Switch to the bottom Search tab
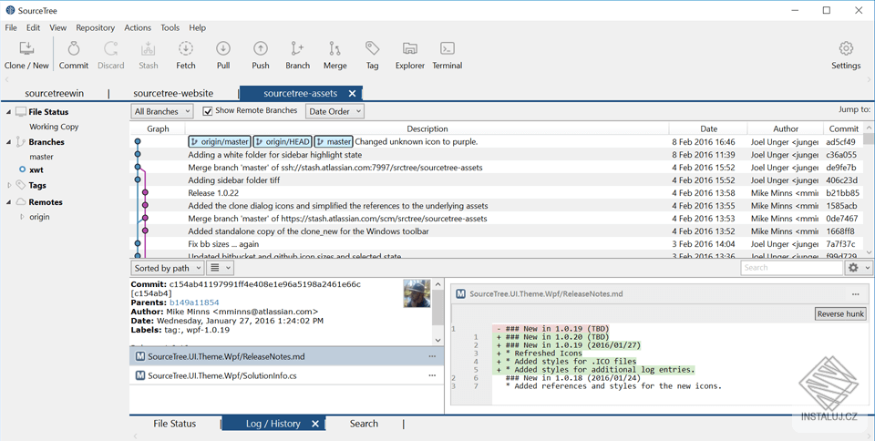Screen dimensions: 875x441 (x=364, y=424)
